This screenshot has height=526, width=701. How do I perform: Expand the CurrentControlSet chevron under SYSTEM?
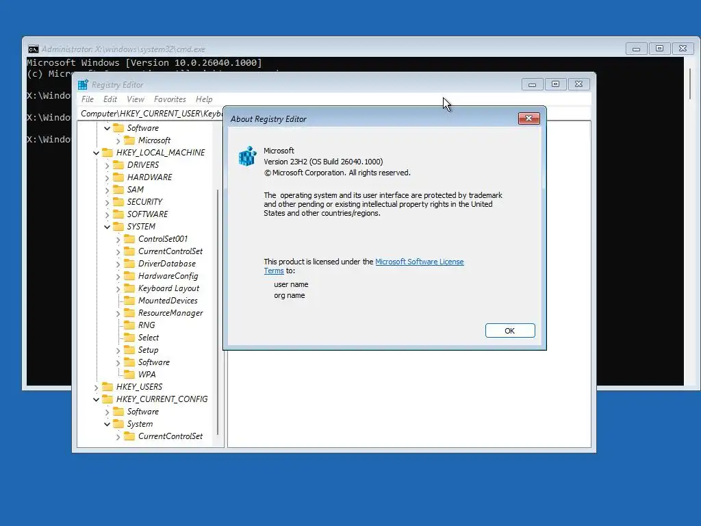tap(118, 252)
